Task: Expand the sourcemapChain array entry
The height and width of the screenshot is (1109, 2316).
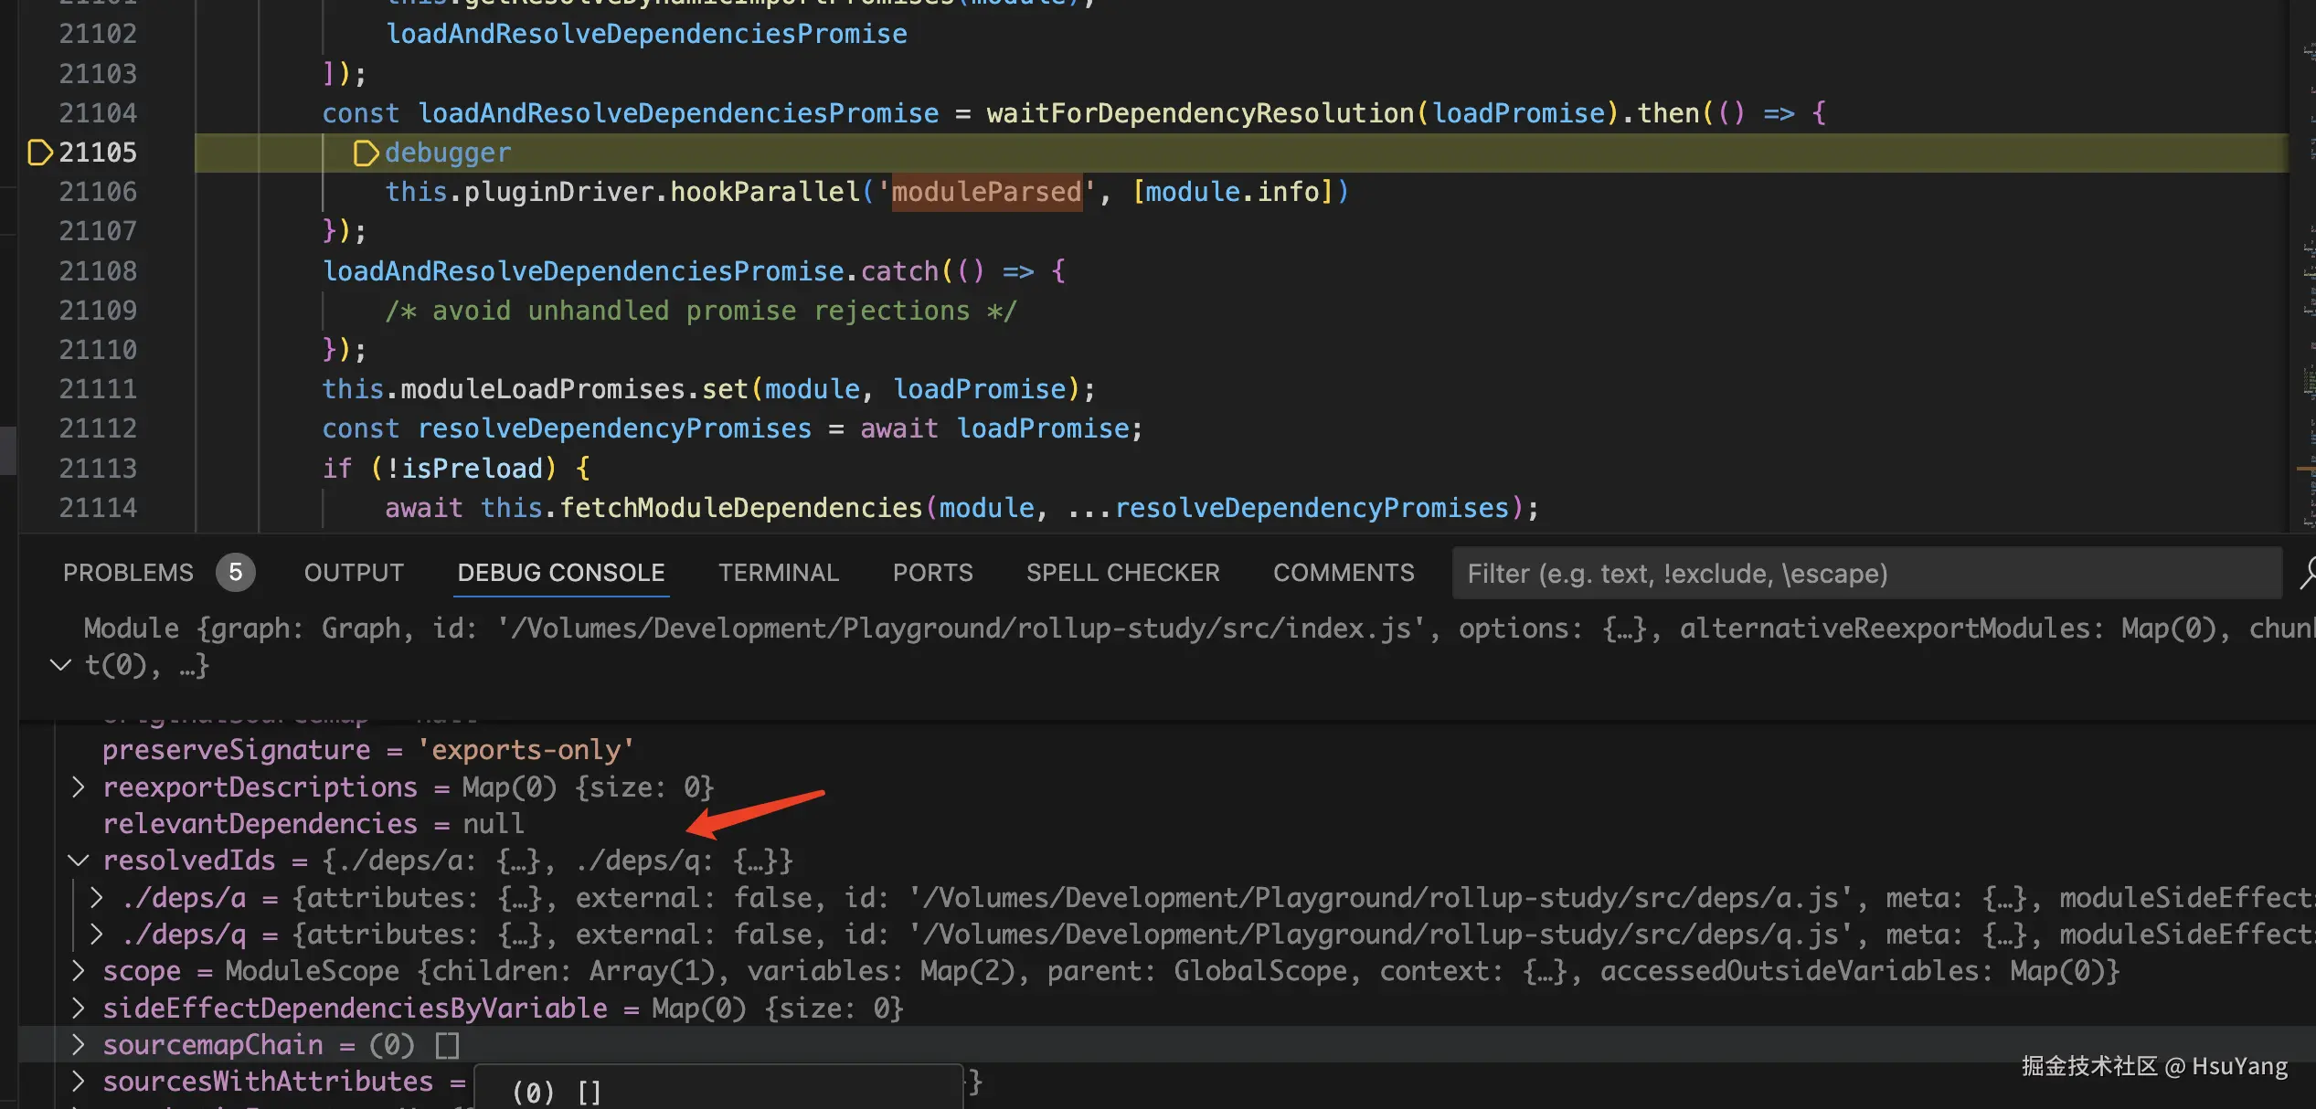Action: pos(79,1045)
